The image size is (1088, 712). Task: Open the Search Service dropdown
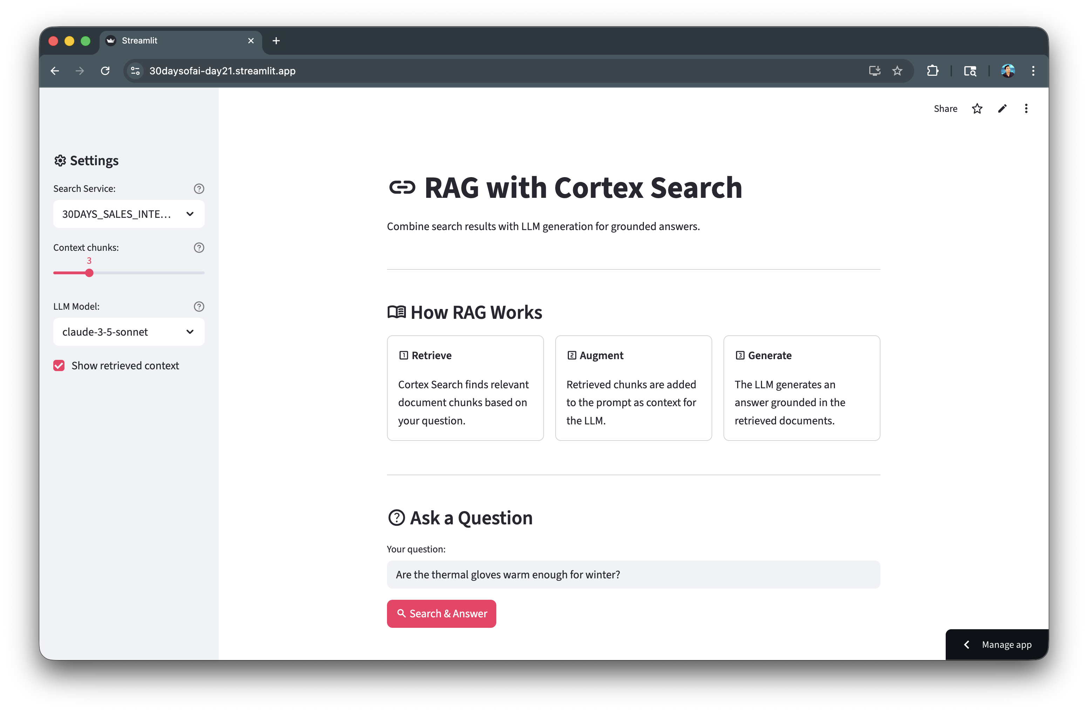[129, 214]
